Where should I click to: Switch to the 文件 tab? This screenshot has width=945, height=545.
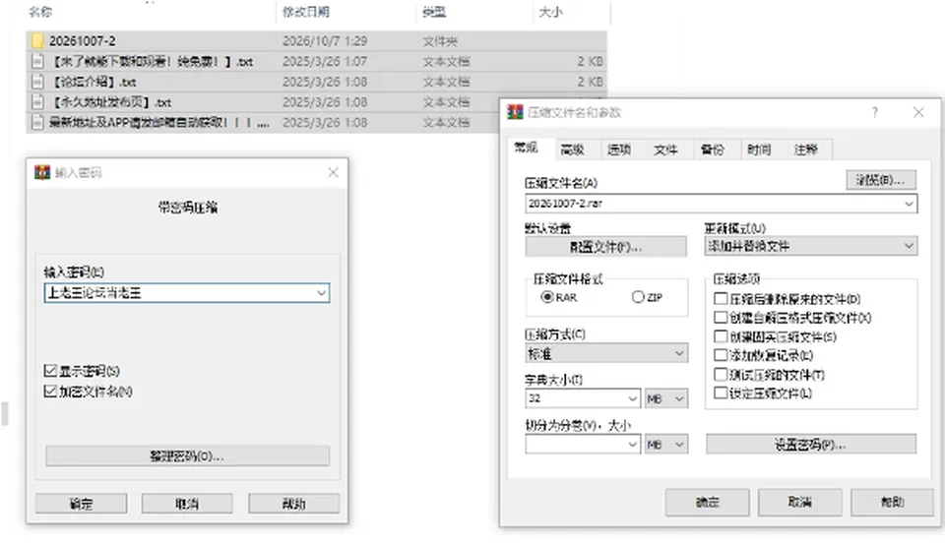(x=665, y=150)
